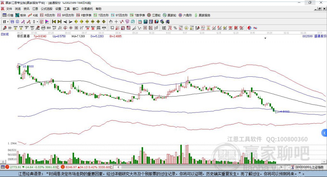Open the 六角形 hexagon tool
The image size is (327, 177).
pyautogui.click(x=185, y=15)
